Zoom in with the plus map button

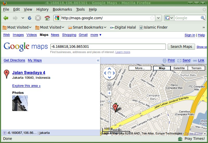109,93
